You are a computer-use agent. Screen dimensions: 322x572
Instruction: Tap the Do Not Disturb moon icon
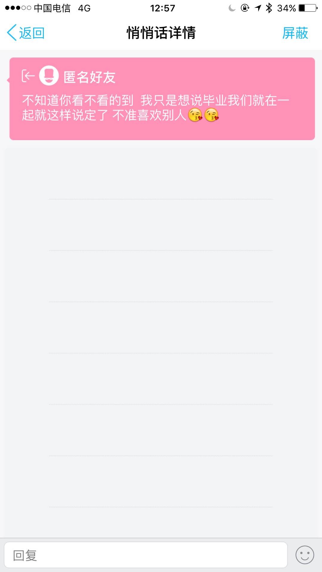pyautogui.click(x=232, y=8)
